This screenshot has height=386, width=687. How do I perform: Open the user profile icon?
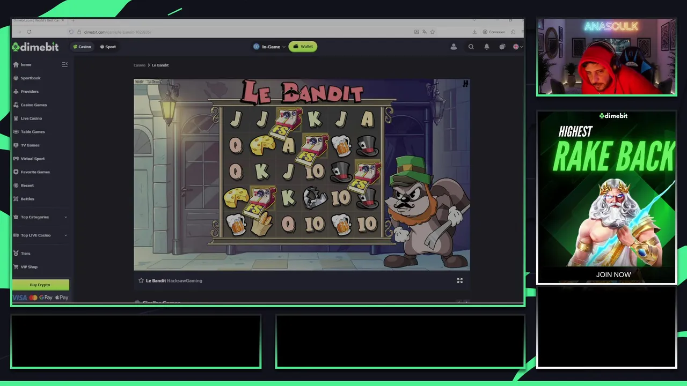[x=454, y=47]
